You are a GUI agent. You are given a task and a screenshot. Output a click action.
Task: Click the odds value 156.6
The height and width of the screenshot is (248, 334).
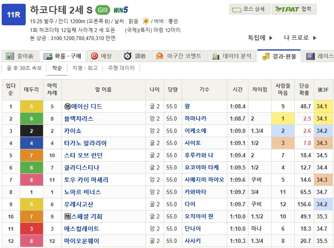tap(304, 204)
